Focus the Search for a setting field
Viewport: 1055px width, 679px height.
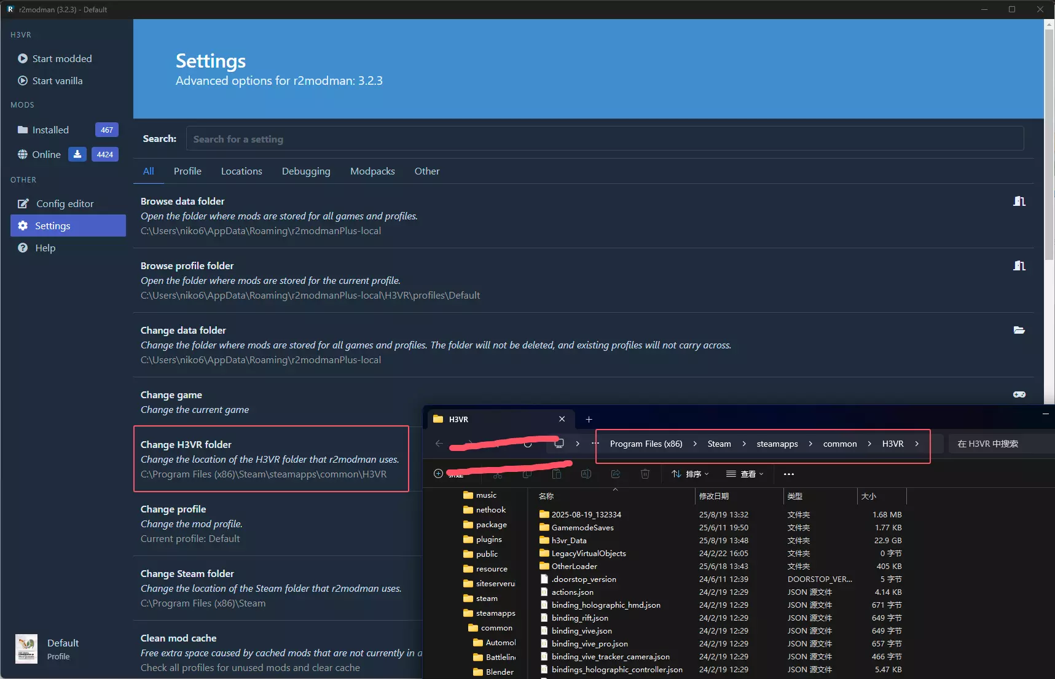click(x=605, y=139)
